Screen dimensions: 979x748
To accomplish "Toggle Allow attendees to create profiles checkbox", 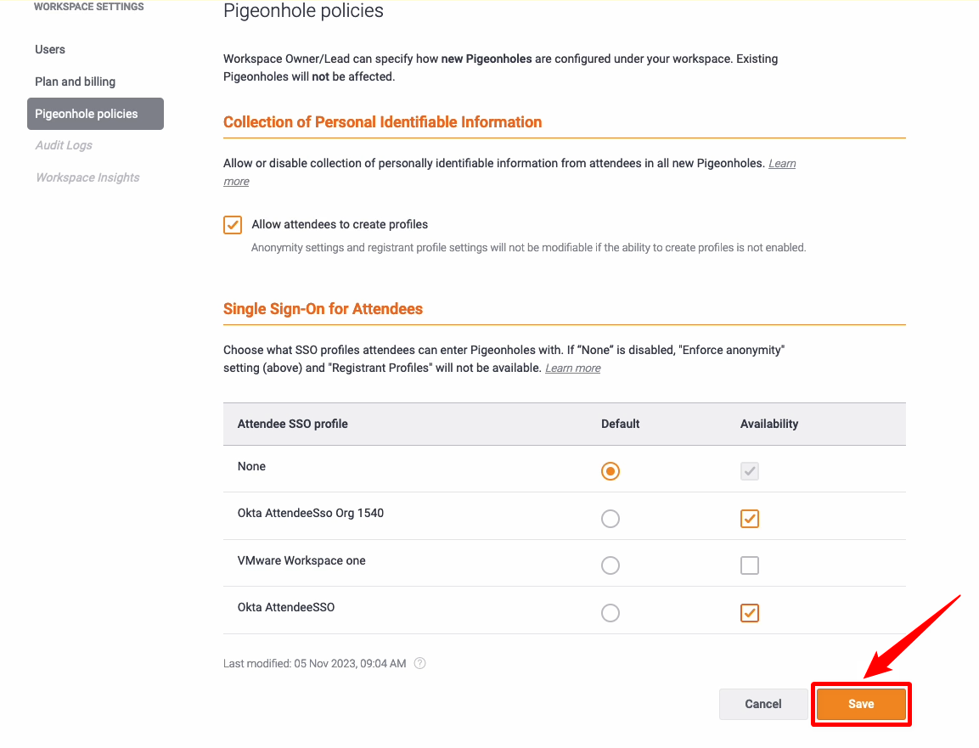I will point(233,225).
